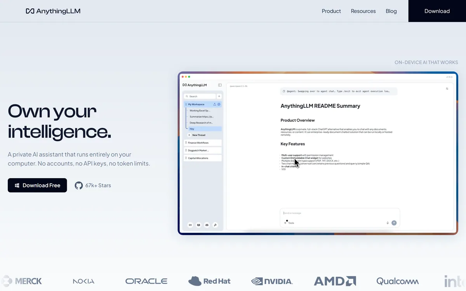Open the Blog navigation item
The height and width of the screenshot is (291, 466).
(391, 11)
